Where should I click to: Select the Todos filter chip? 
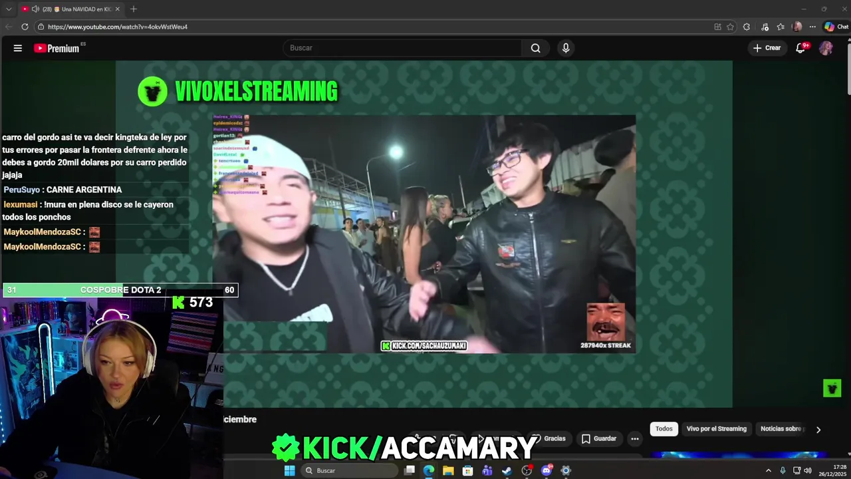[664, 428]
